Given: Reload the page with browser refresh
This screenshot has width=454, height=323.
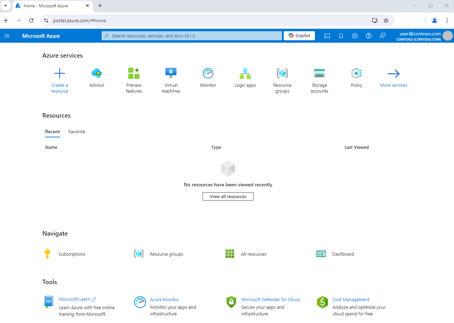Looking at the screenshot, I should (31, 20).
